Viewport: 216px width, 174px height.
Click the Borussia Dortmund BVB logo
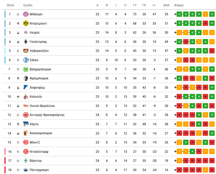[x=26, y=23]
